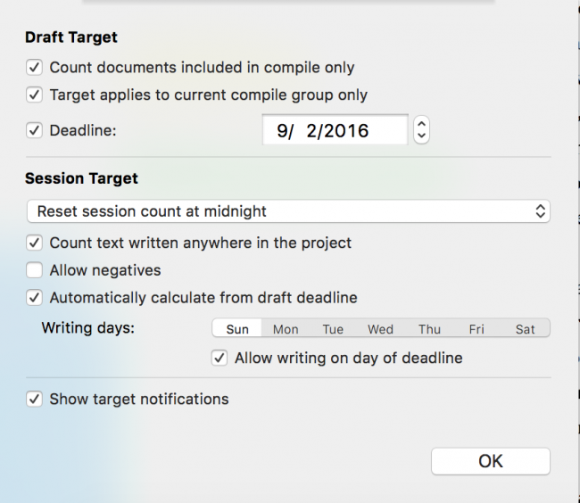Decrease deadline date with stepper down arrow
580x503 pixels.
point(422,136)
